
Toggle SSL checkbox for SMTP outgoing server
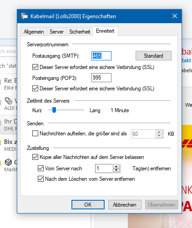pos(35,67)
